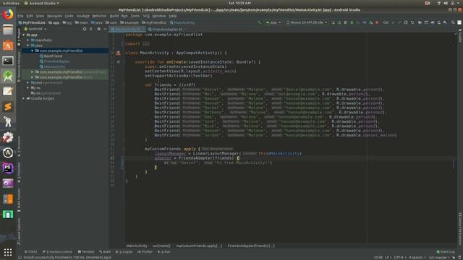
Task: Click the Git history clock icon
Action: (406, 22)
